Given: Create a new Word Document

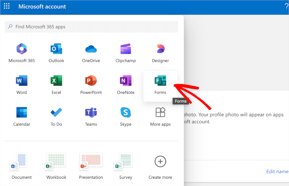Looking at the screenshot, I should pyautogui.click(x=22, y=166).
